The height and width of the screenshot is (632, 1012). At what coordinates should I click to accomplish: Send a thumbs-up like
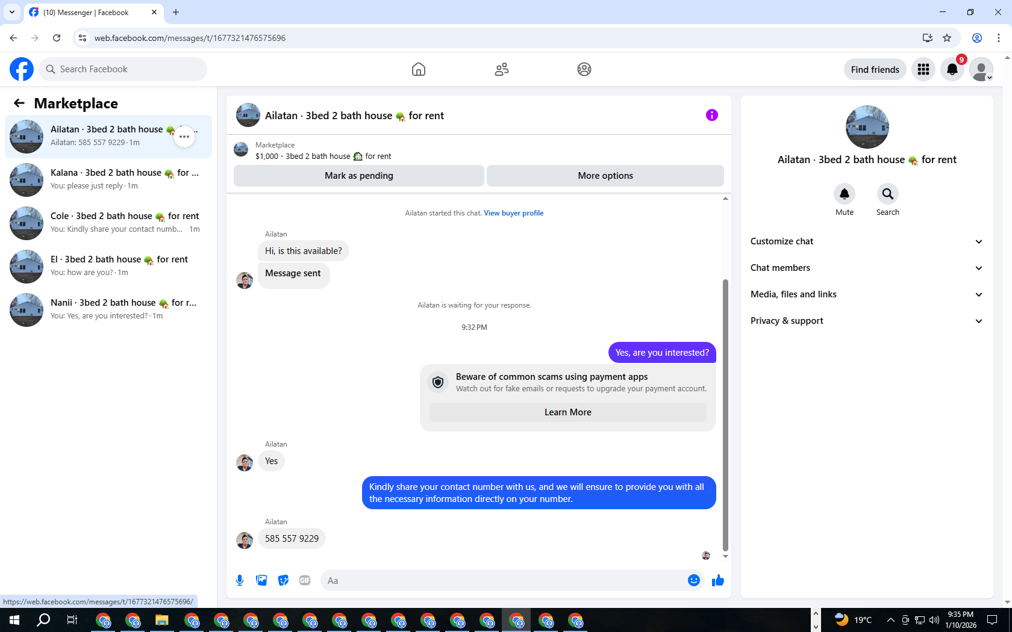(718, 580)
